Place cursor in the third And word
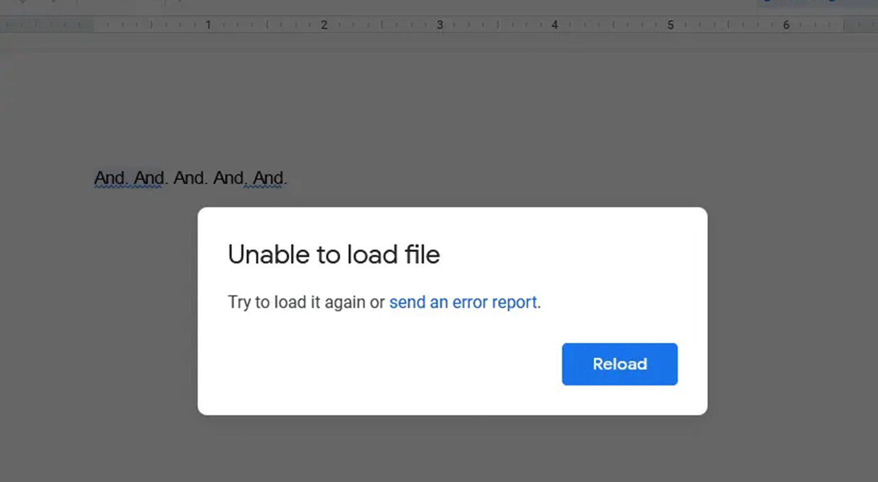 click(189, 178)
